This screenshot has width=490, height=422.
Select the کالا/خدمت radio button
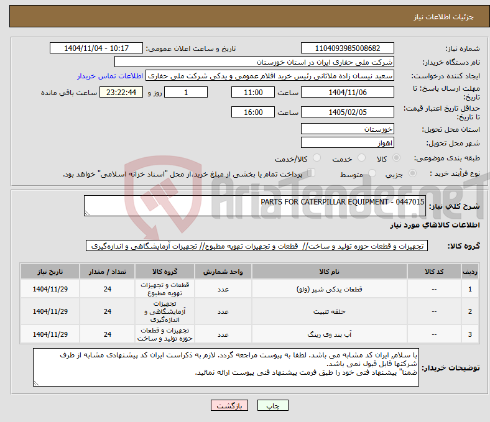pos(317,158)
